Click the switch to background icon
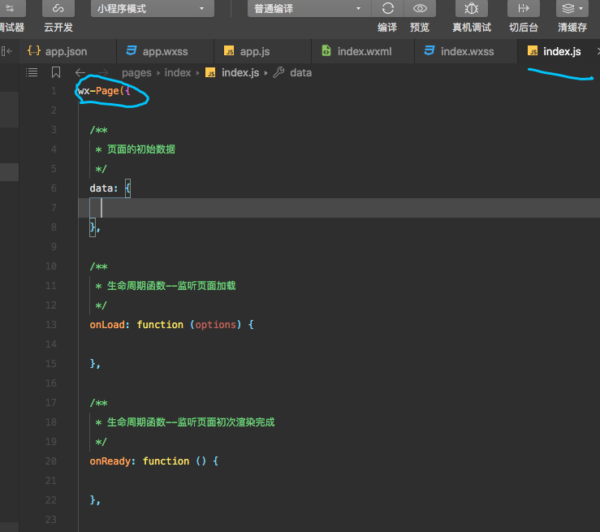The height and width of the screenshot is (532, 600). [523, 8]
